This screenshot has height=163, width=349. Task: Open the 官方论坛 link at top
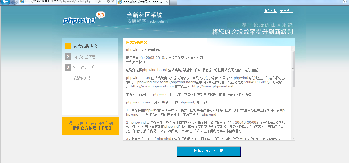[x=271, y=11]
